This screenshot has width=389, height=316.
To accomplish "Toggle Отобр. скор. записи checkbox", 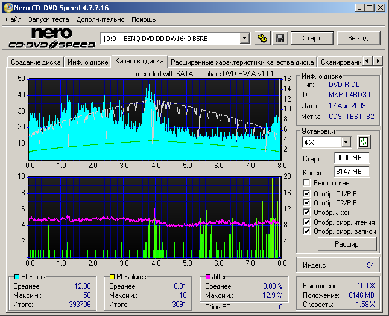I will [307, 231].
